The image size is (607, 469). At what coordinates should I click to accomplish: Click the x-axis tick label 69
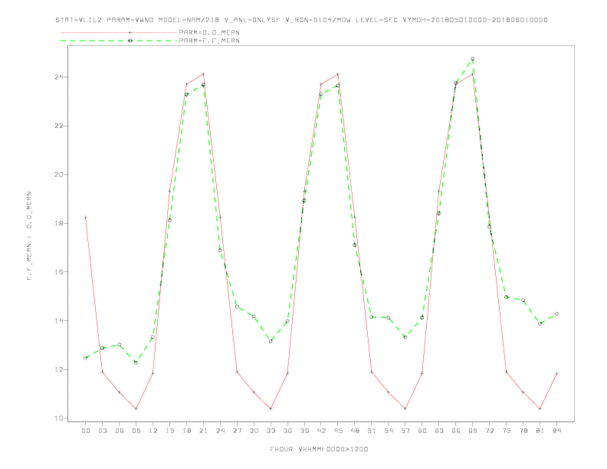pyautogui.click(x=473, y=431)
